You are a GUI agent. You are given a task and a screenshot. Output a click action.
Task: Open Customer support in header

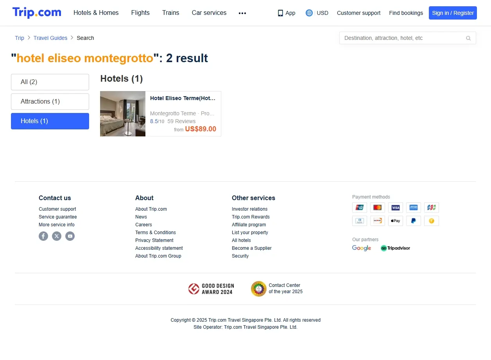click(358, 13)
